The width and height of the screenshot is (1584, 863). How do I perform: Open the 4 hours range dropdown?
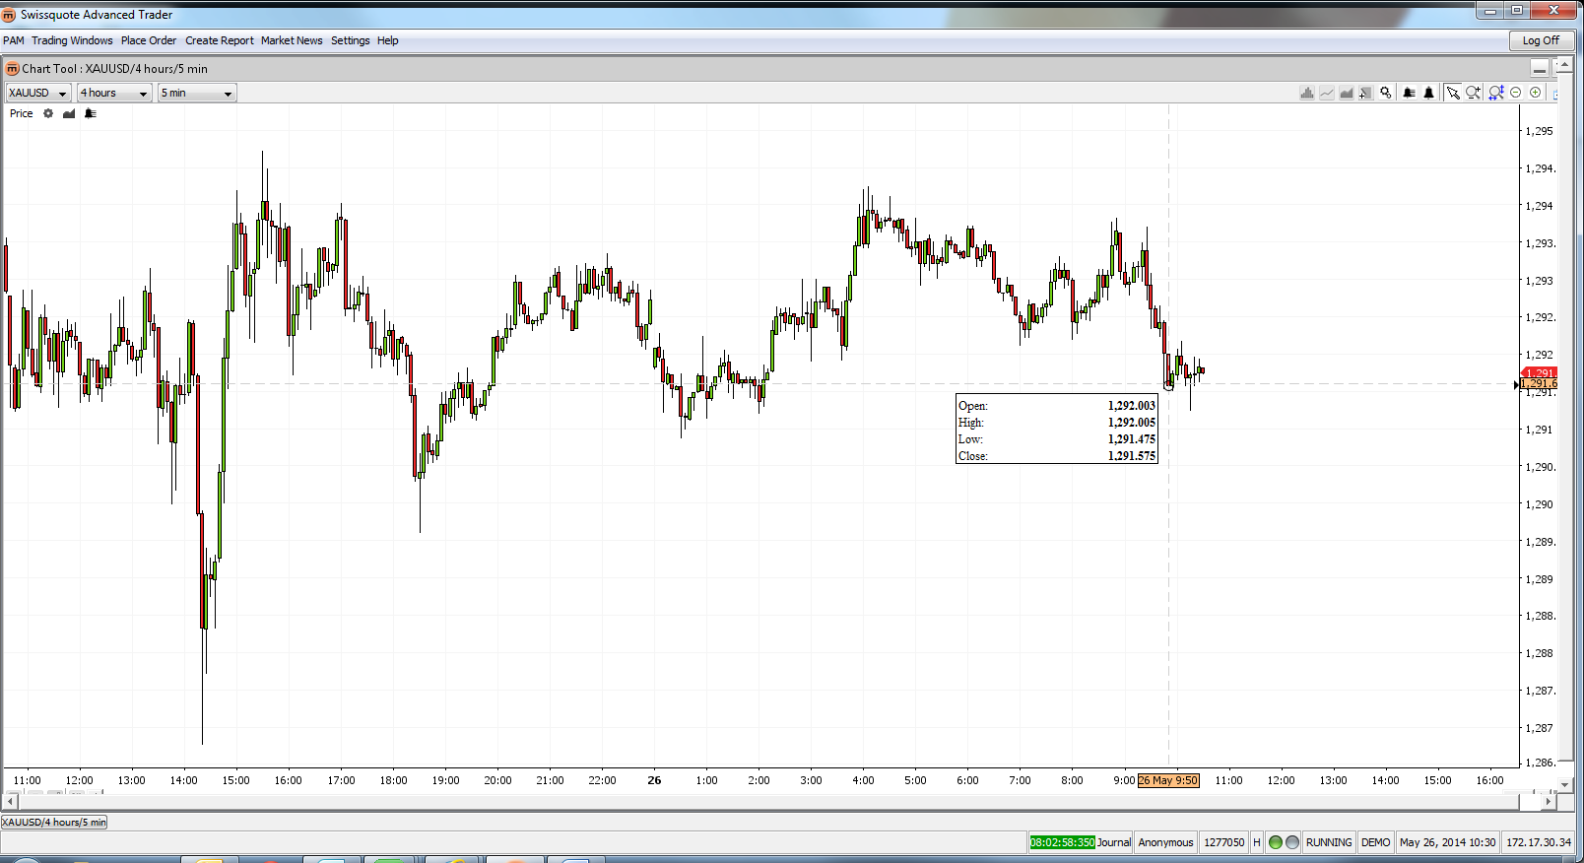[x=114, y=93]
